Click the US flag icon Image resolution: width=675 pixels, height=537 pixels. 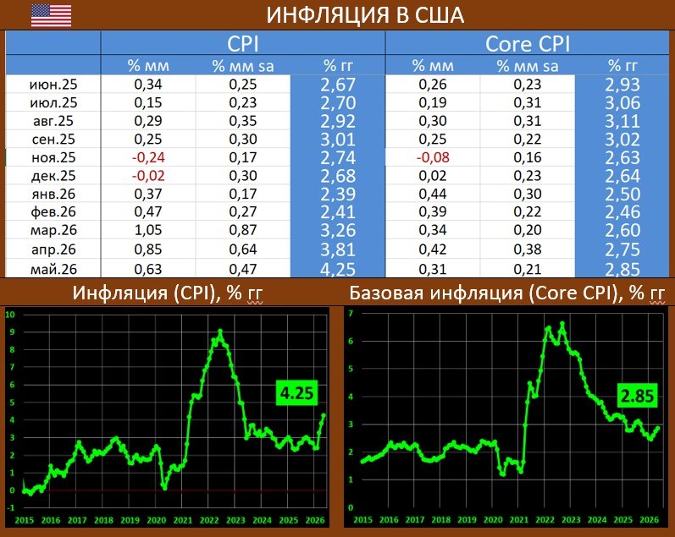click(x=51, y=15)
